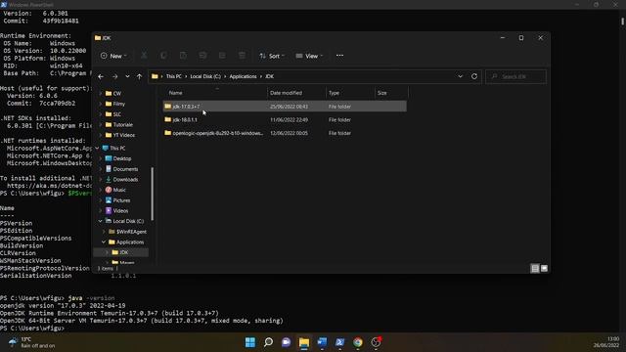626x352 pixels.
Task: Switch to PowerShell via taskbar icon
Action: tap(339, 342)
